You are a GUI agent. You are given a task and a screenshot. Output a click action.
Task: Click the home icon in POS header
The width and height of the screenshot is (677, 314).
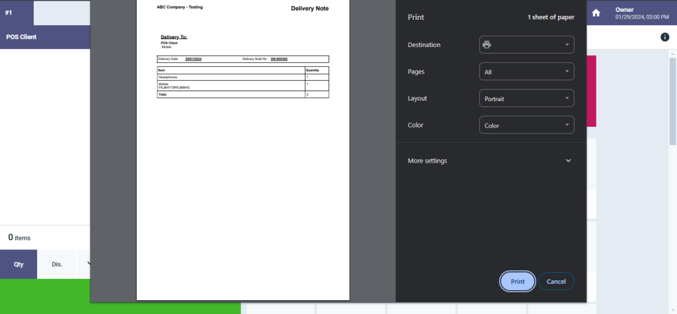[x=596, y=13]
